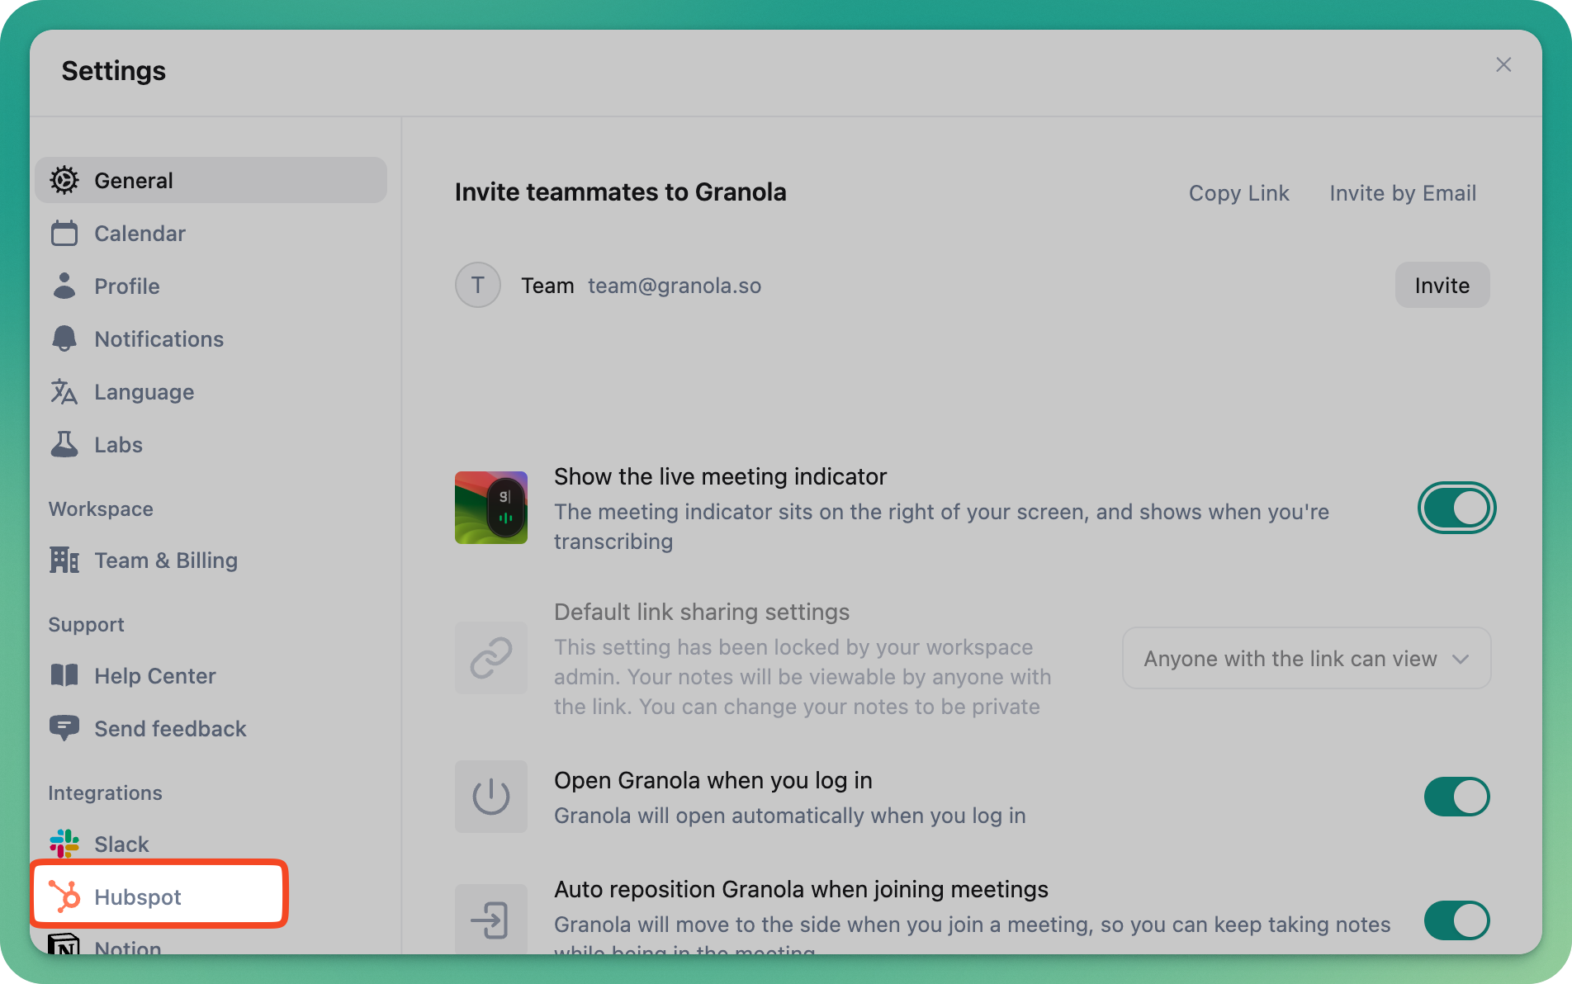Click the chevron on link sharing dropdown
The image size is (1572, 984).
click(x=1461, y=659)
